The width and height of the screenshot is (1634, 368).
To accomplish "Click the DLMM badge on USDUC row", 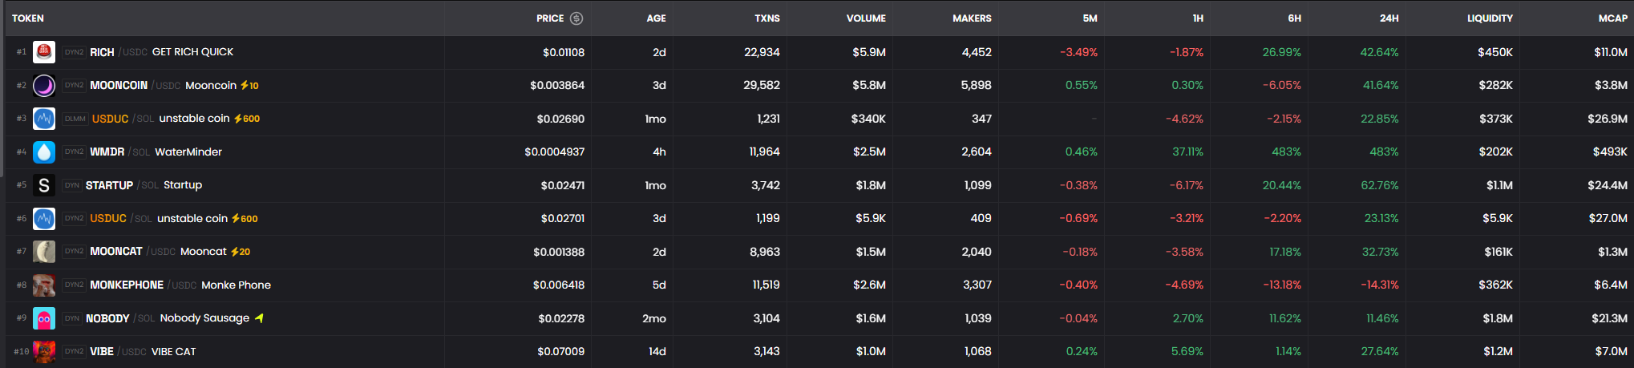I will pos(75,119).
